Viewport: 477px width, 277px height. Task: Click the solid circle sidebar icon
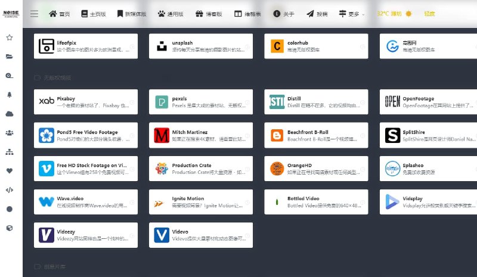[10, 209]
